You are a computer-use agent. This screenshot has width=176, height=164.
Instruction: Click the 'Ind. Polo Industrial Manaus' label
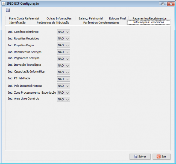pos(25,86)
